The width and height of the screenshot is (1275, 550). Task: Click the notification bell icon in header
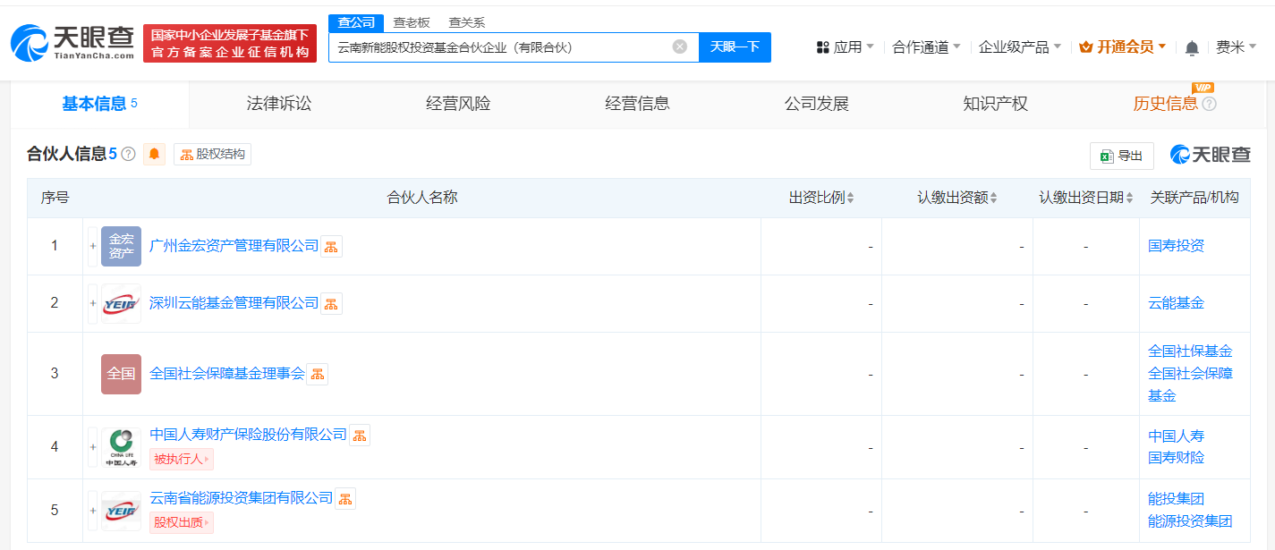point(1192,47)
